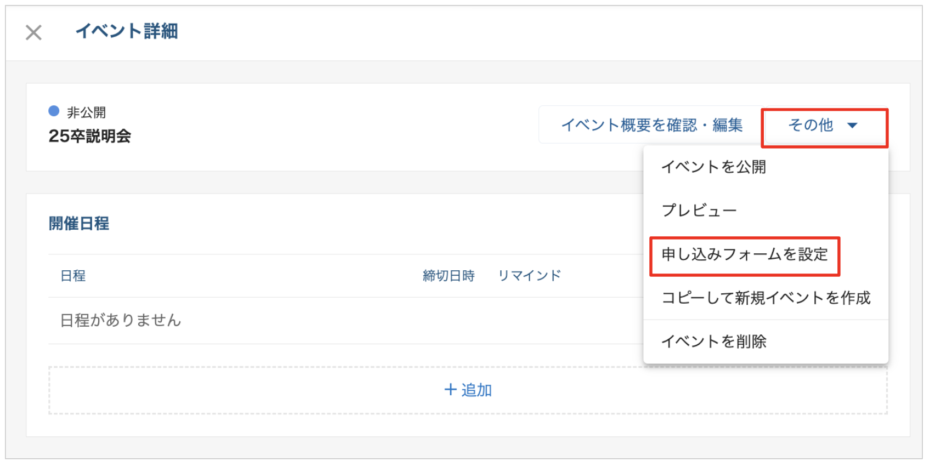
Task: Click the 非公開 status label text
Action: [86, 113]
